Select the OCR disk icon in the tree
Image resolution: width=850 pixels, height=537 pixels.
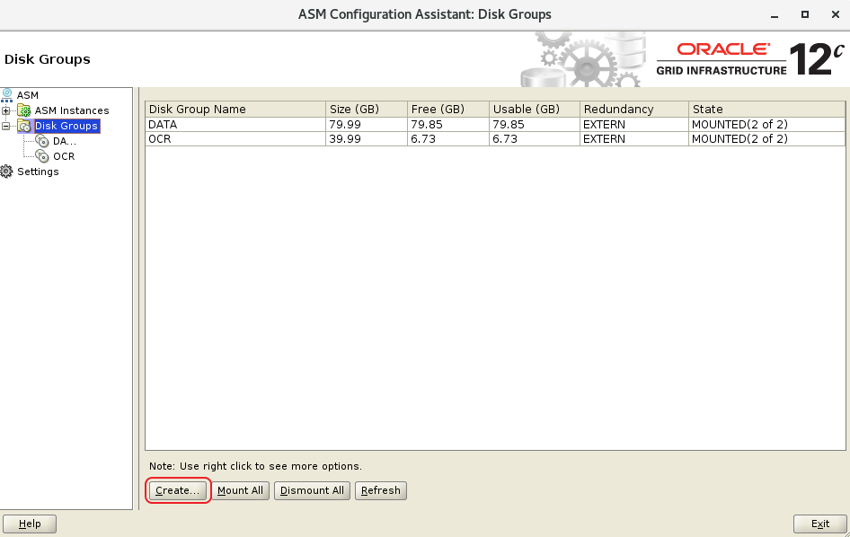42,156
